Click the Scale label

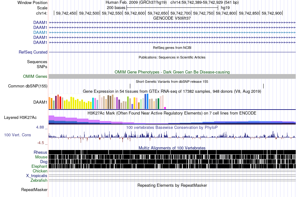click(x=42, y=8)
